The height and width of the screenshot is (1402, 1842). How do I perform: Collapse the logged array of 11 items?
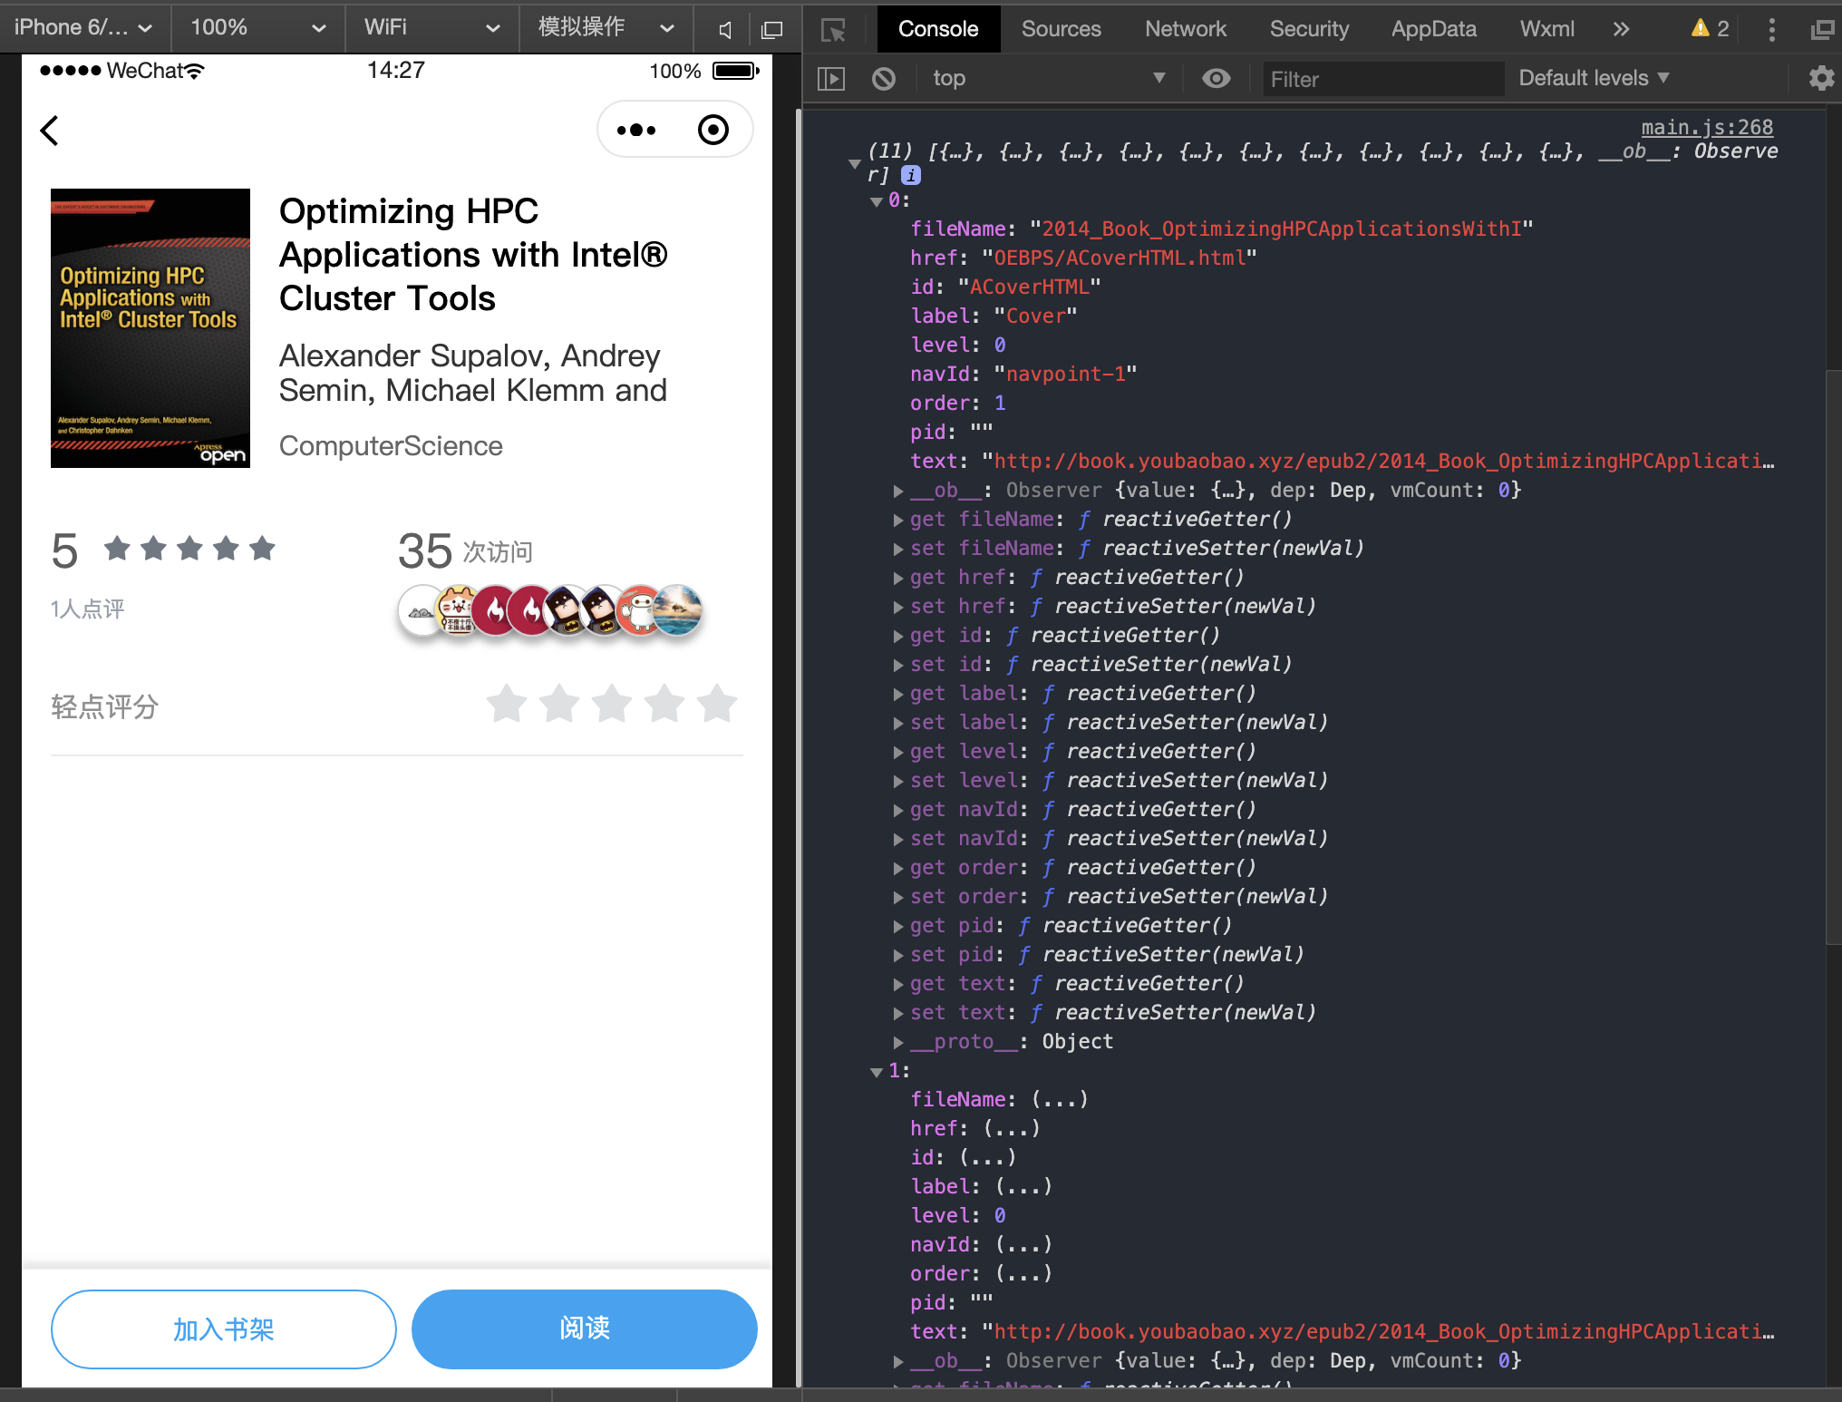tap(854, 164)
